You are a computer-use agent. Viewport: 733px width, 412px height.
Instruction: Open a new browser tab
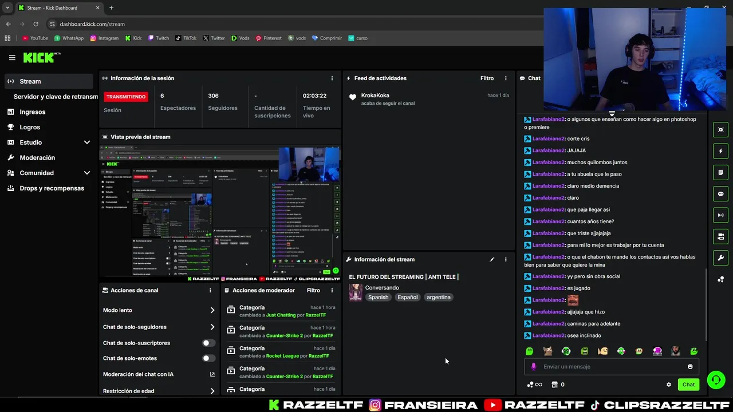click(111, 7)
